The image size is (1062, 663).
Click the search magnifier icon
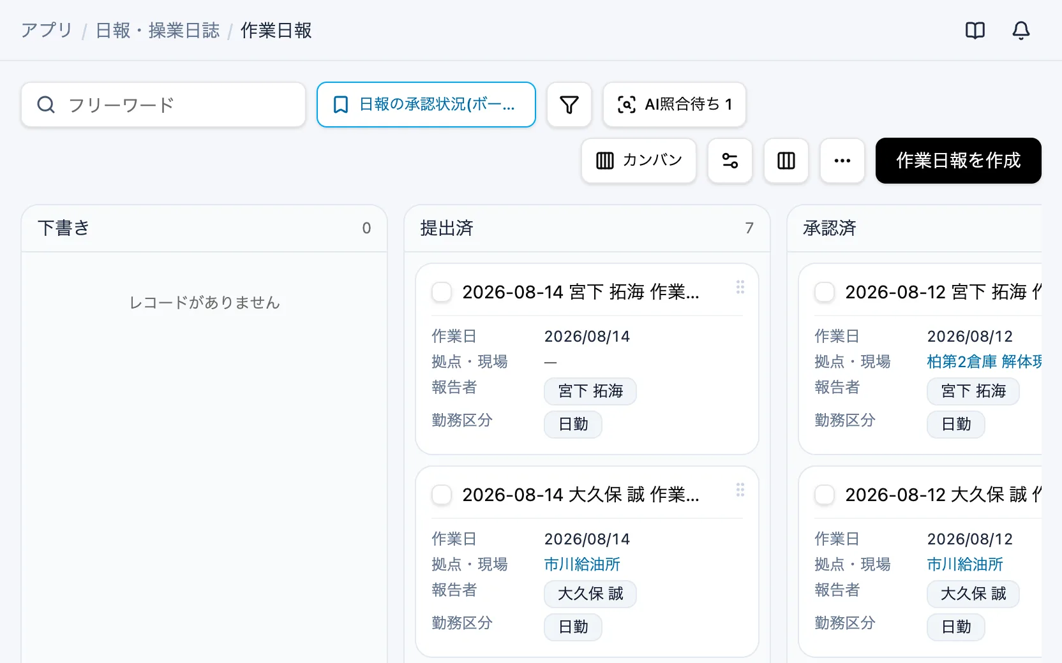46,105
